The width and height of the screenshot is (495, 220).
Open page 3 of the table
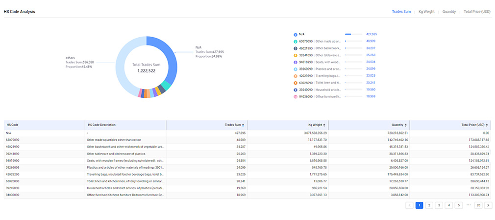coord(439,205)
